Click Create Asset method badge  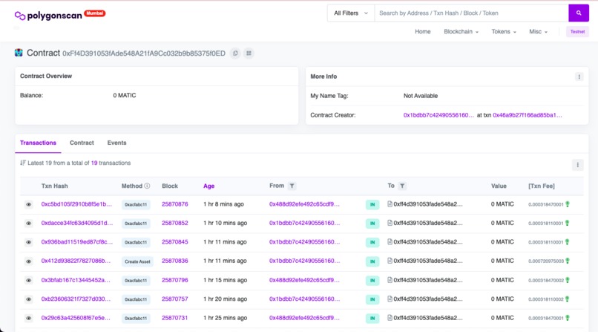click(137, 261)
